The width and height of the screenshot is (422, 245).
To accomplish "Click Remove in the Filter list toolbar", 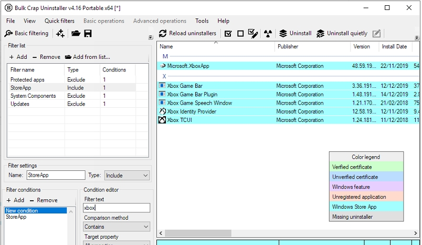I will click(x=47, y=57).
